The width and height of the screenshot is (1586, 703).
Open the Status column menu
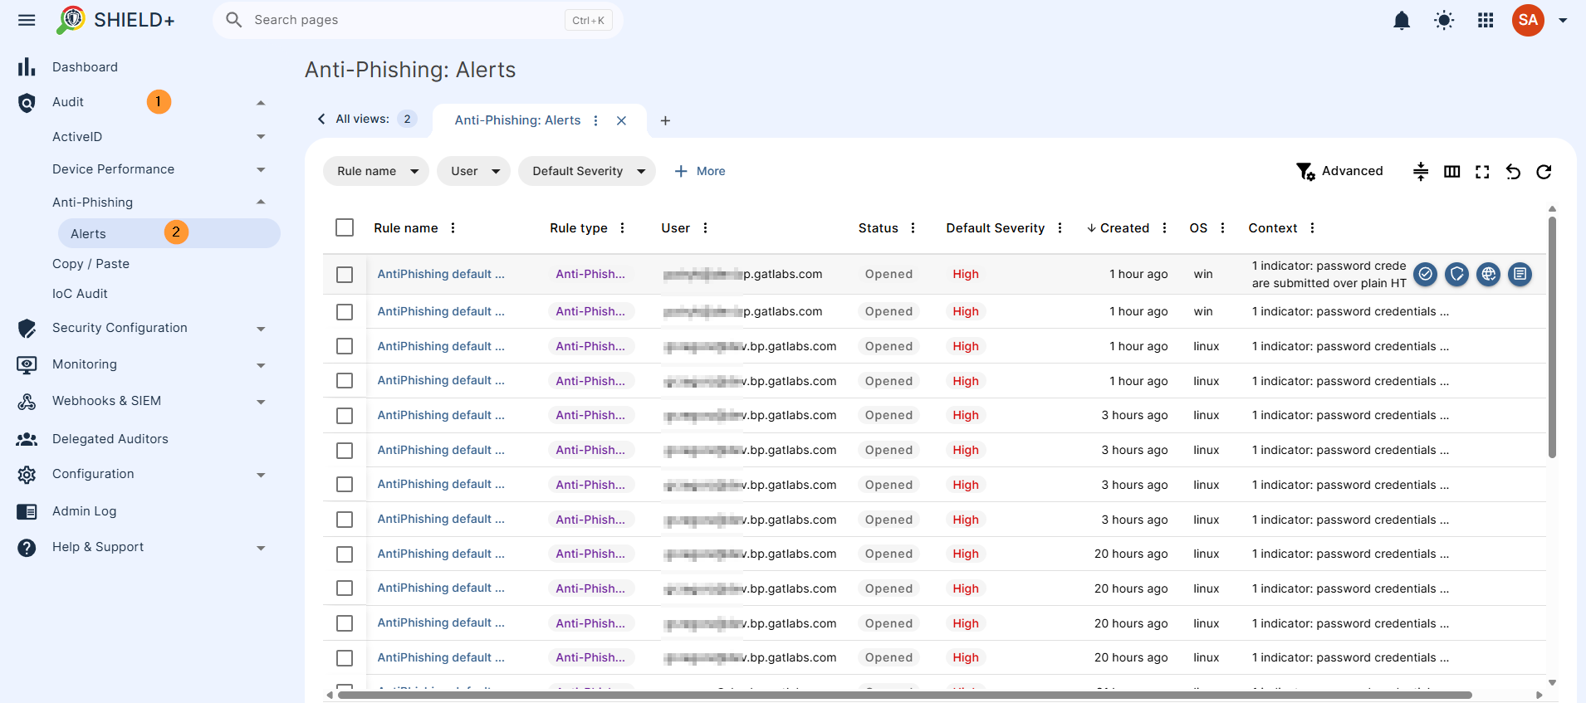click(x=913, y=228)
